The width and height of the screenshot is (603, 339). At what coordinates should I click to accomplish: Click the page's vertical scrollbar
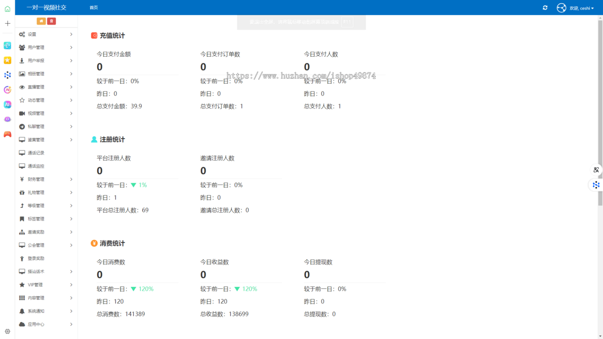click(x=600, y=113)
